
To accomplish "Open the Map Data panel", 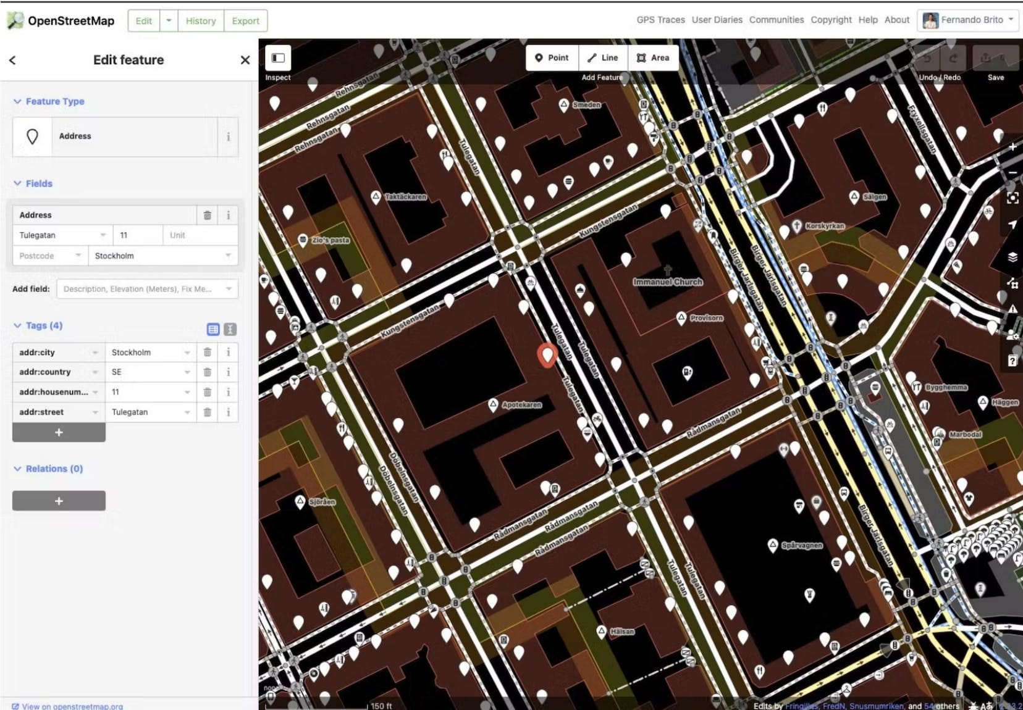I will click(1013, 285).
